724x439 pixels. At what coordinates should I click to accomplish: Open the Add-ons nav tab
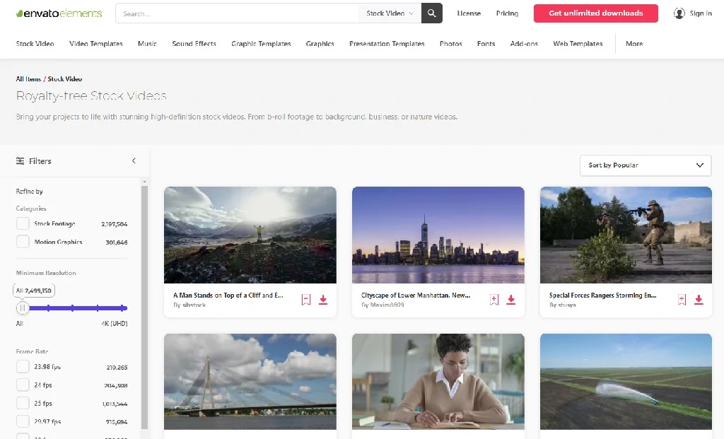coord(524,43)
